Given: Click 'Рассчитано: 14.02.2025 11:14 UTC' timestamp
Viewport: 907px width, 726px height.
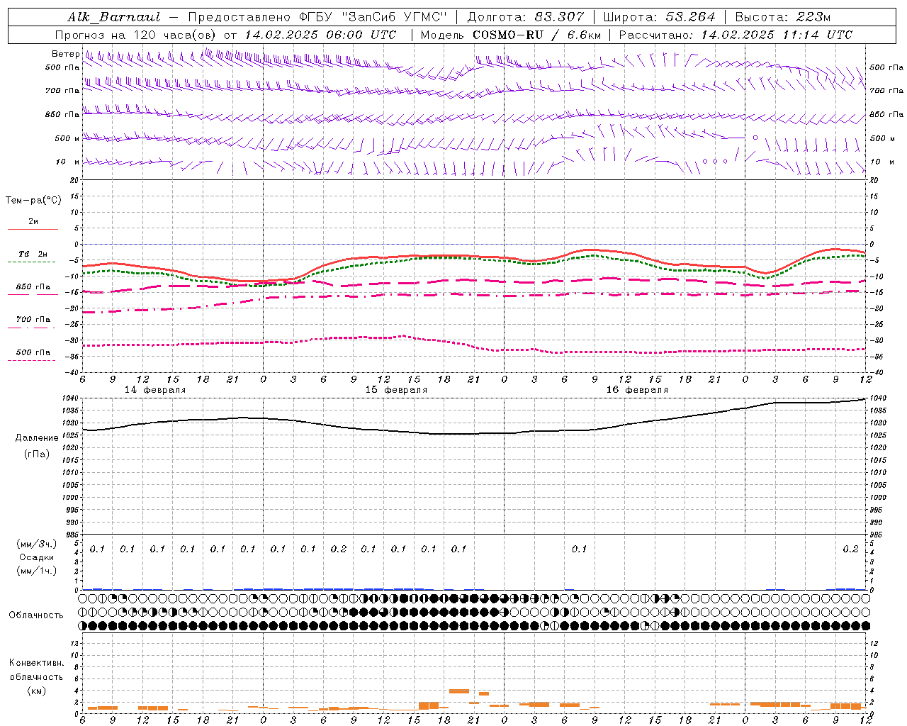Looking at the screenshot, I should pyautogui.click(x=736, y=35).
